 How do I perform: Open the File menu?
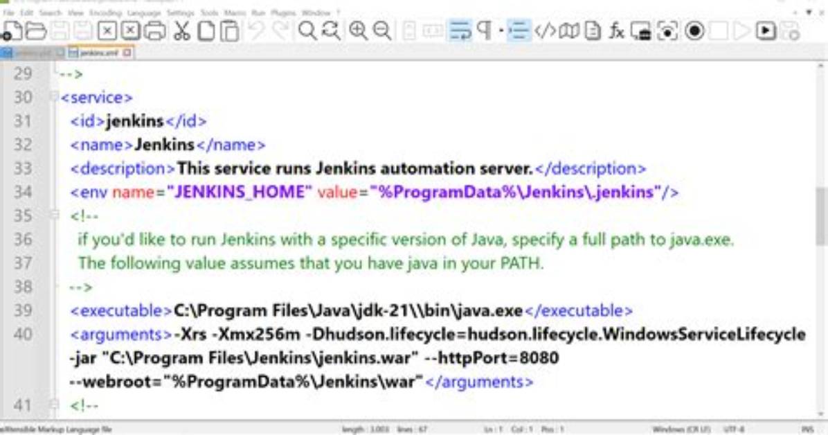8,12
